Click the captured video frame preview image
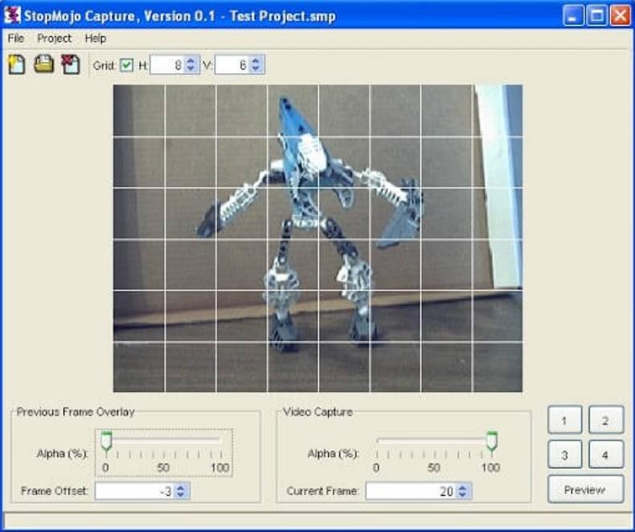 pos(318,238)
